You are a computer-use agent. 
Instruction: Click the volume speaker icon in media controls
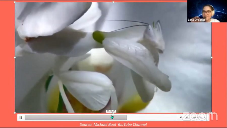click(x=205, y=117)
